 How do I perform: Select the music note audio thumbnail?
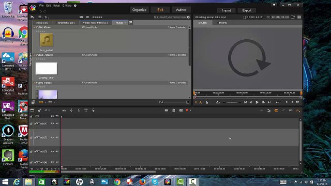(47, 40)
